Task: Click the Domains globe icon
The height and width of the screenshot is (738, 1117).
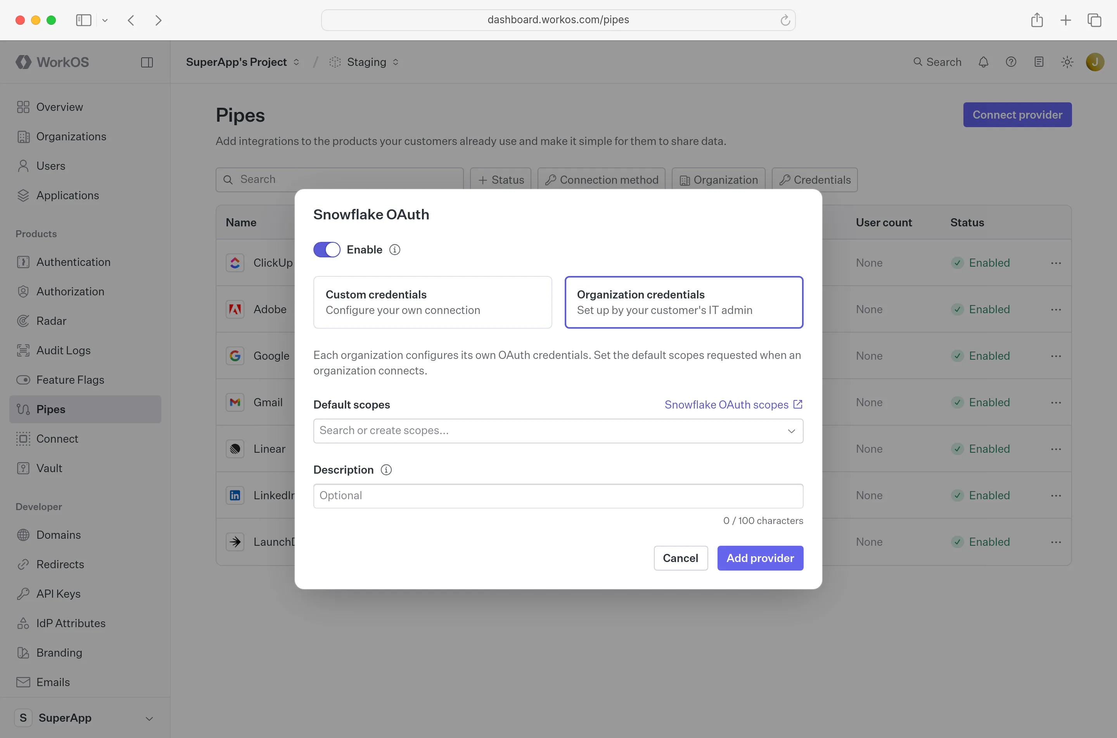Action: pos(23,535)
